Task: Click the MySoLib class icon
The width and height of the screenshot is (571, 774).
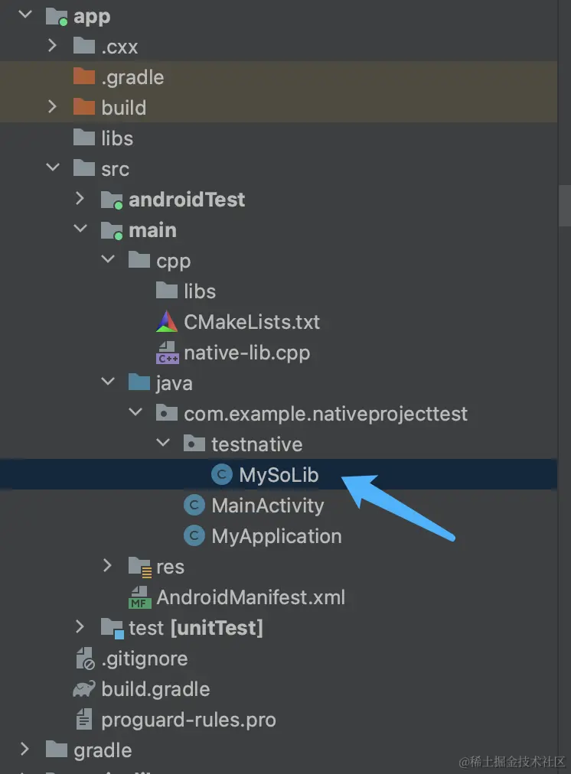Action: 222,475
